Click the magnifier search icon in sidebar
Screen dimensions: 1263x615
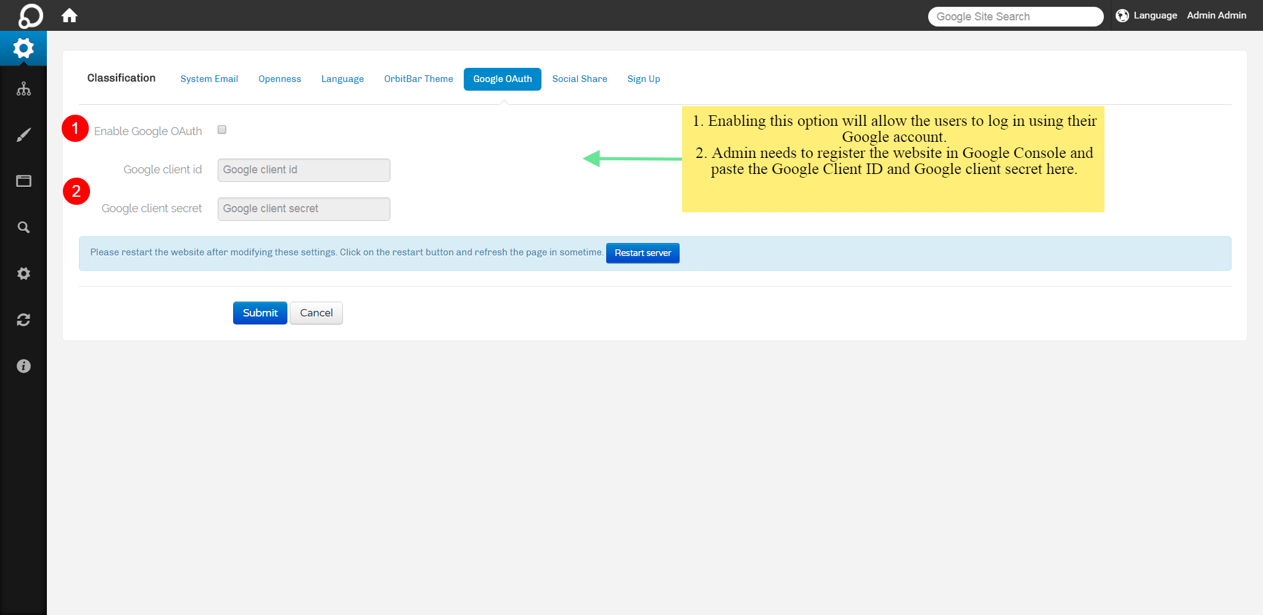[23, 228]
